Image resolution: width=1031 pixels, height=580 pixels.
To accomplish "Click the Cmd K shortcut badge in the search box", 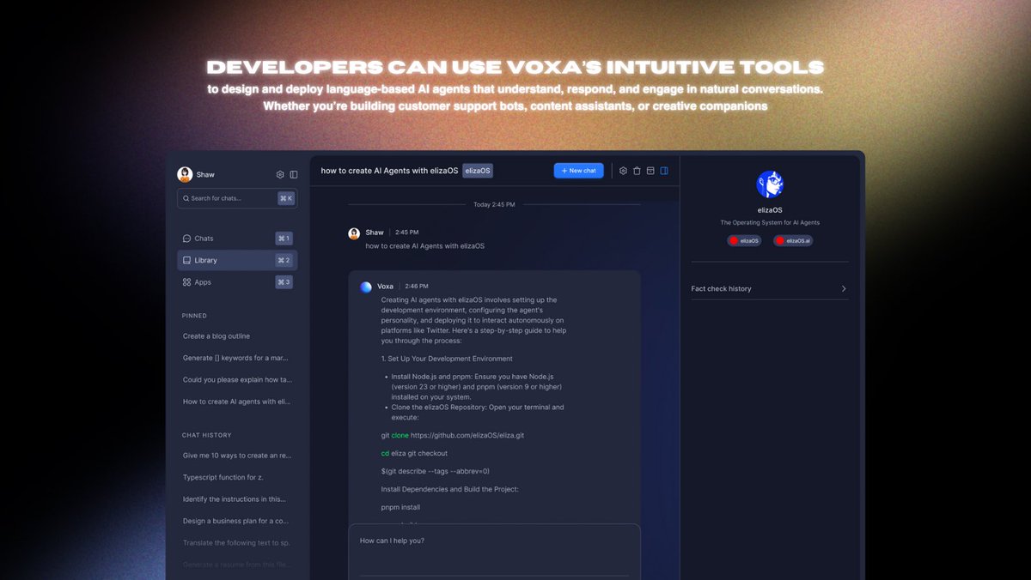I will (286, 198).
